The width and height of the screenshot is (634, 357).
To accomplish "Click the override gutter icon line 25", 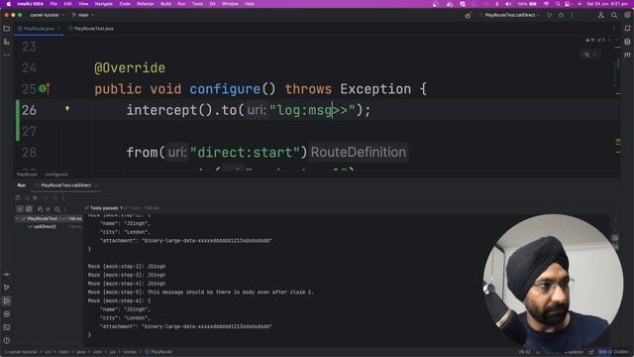I will click(44, 88).
